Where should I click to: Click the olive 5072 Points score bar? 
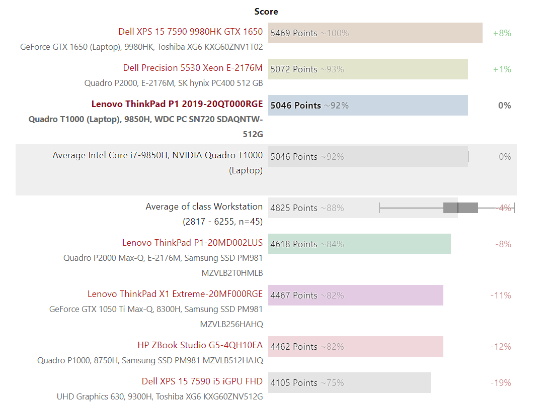(x=368, y=69)
